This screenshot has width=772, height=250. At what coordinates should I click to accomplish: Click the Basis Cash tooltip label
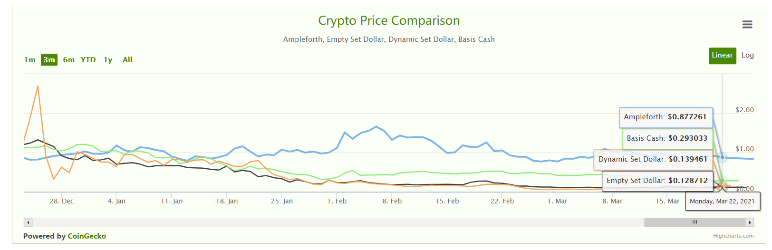click(x=667, y=138)
